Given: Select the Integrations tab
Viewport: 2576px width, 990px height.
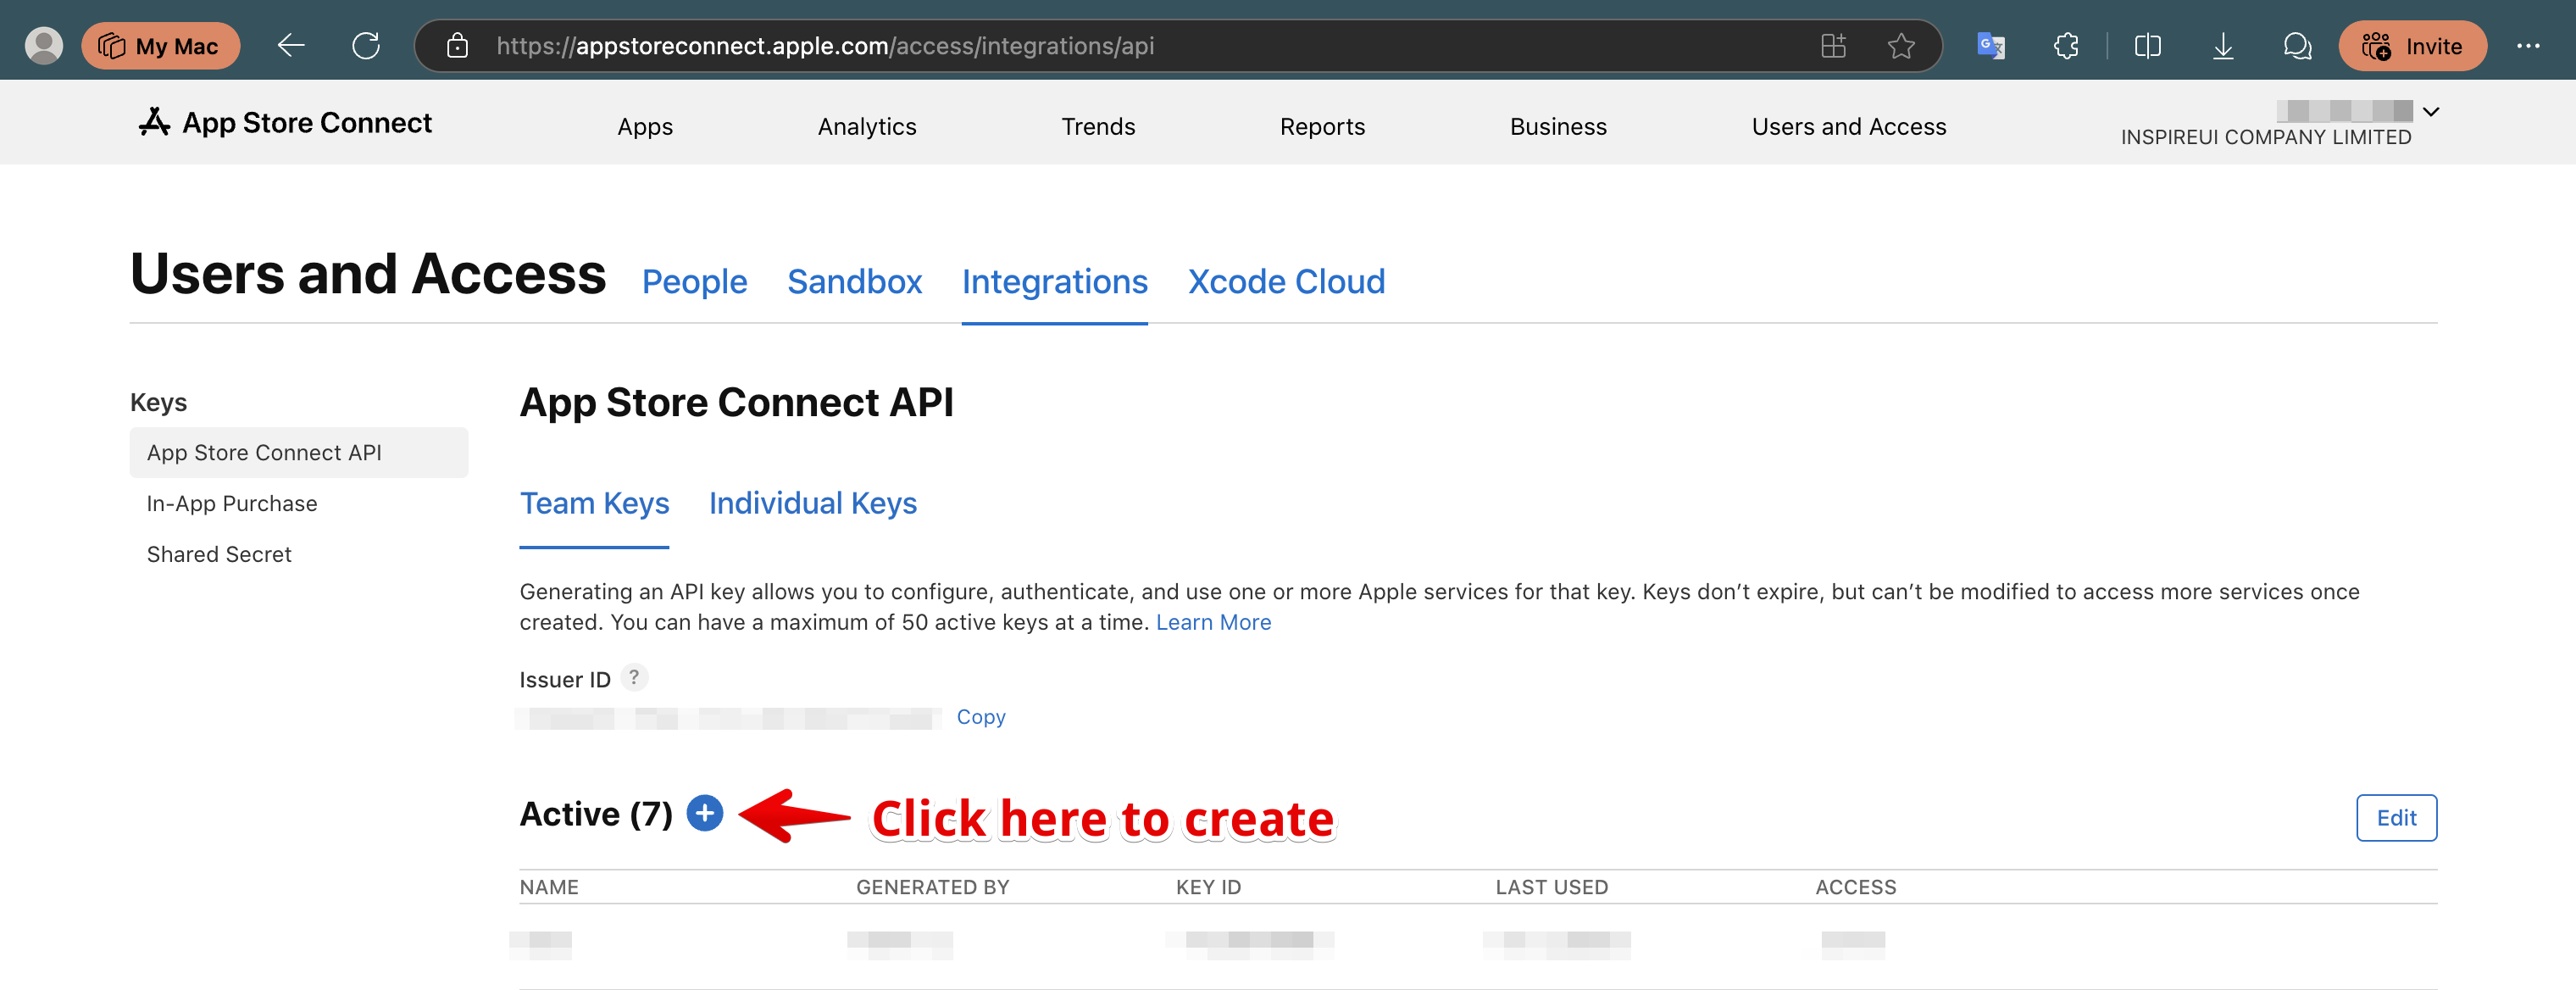Looking at the screenshot, I should [x=1054, y=282].
